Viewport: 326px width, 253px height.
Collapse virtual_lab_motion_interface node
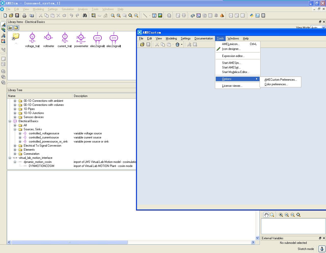[10, 158]
